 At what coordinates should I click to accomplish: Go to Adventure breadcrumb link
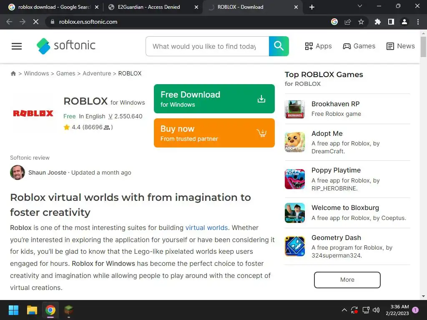(97, 73)
